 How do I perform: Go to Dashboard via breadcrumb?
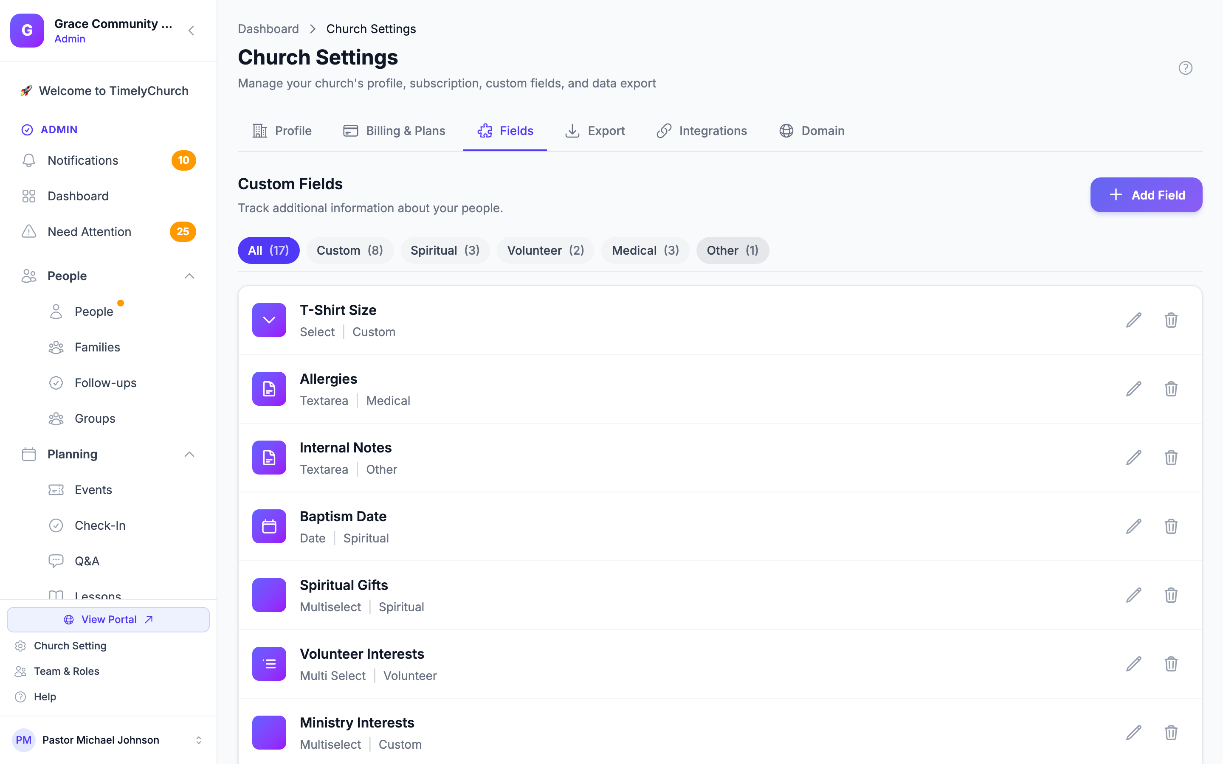click(x=268, y=29)
